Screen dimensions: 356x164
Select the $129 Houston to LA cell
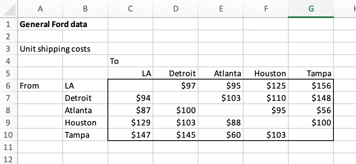click(130, 123)
